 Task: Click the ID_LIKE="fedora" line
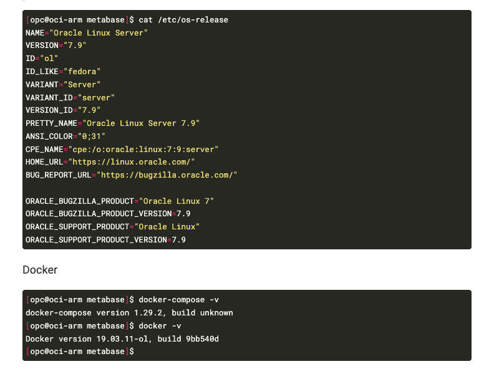point(63,72)
